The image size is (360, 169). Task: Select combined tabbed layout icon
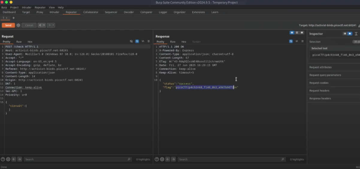(x=302, y=33)
